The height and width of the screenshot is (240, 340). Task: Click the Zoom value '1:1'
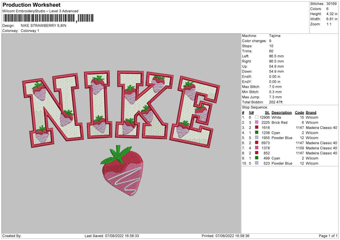click(329, 24)
